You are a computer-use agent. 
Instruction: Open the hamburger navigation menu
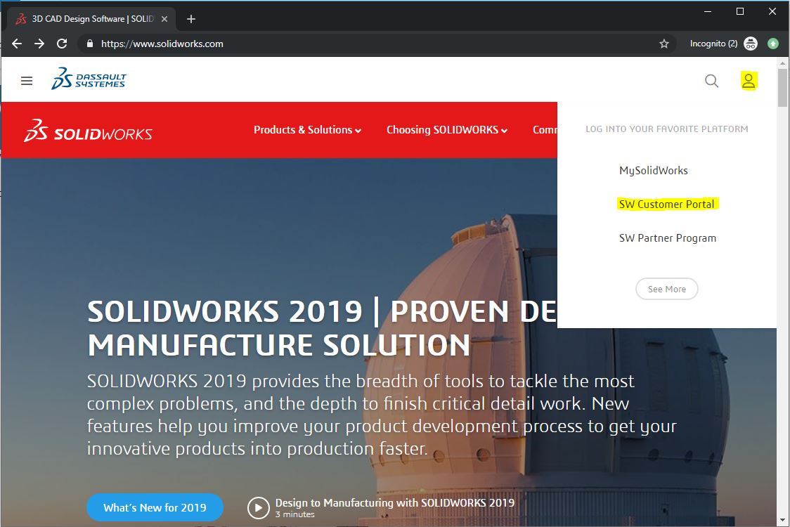click(x=27, y=81)
